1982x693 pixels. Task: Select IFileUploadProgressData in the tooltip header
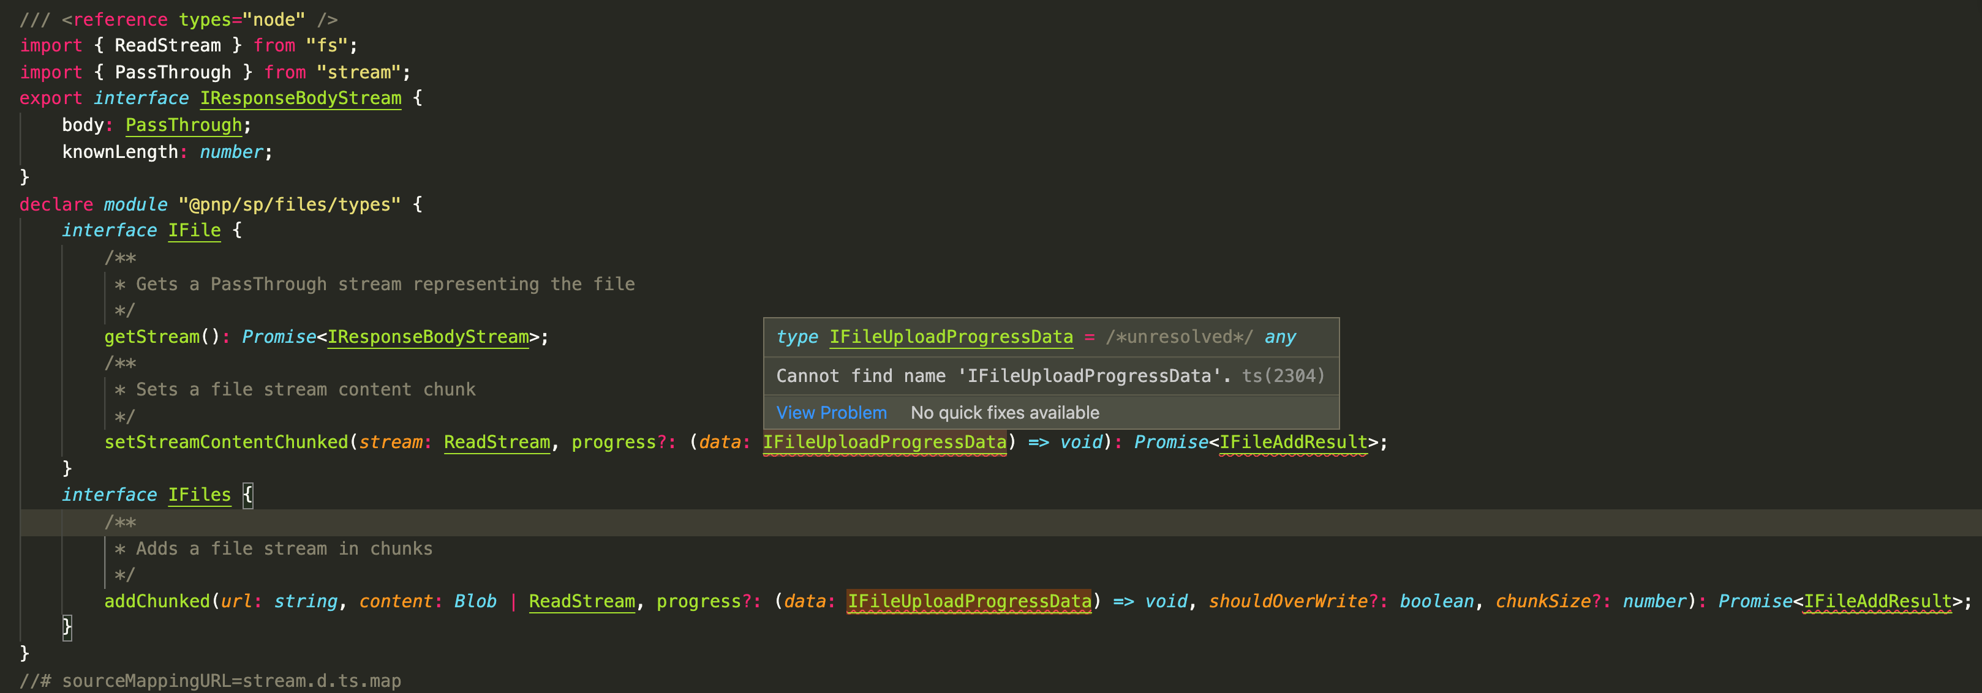pyautogui.click(x=951, y=337)
